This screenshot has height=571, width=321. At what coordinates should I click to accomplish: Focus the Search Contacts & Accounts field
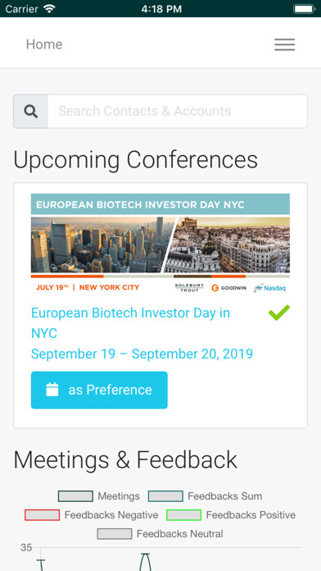178,112
